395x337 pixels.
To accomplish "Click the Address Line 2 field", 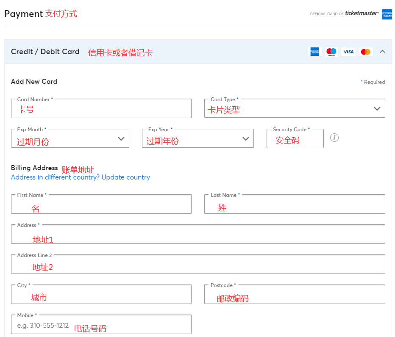I will click(x=198, y=264).
